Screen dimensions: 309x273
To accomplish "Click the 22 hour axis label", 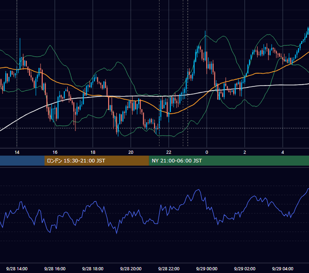I will click(169, 152).
